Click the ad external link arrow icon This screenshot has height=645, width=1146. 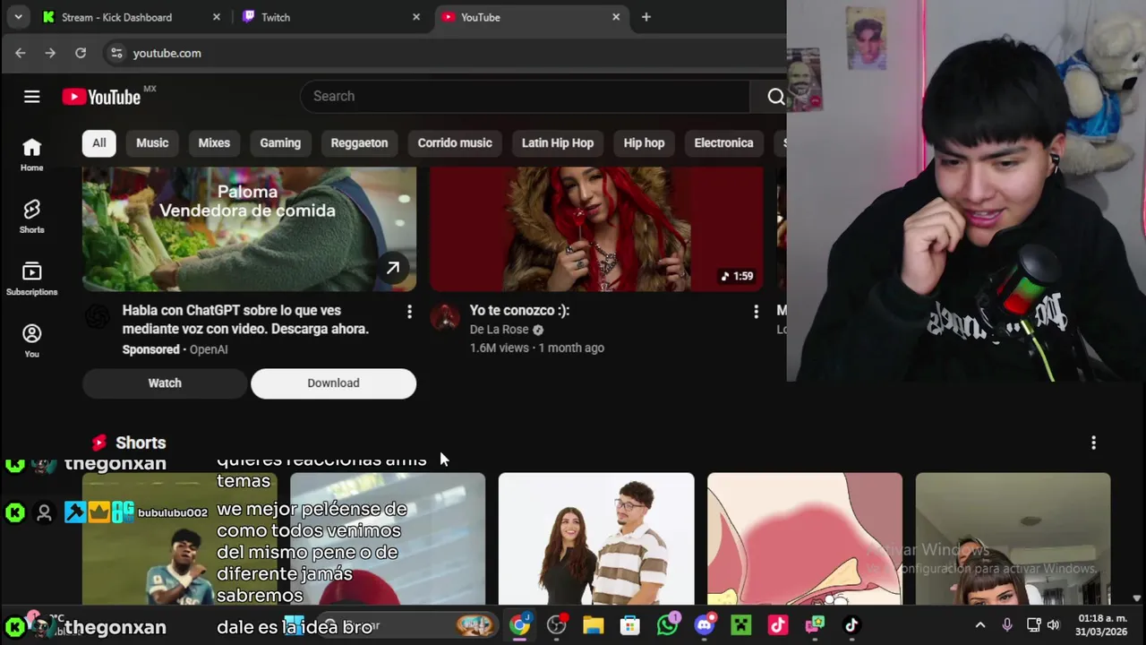393,268
